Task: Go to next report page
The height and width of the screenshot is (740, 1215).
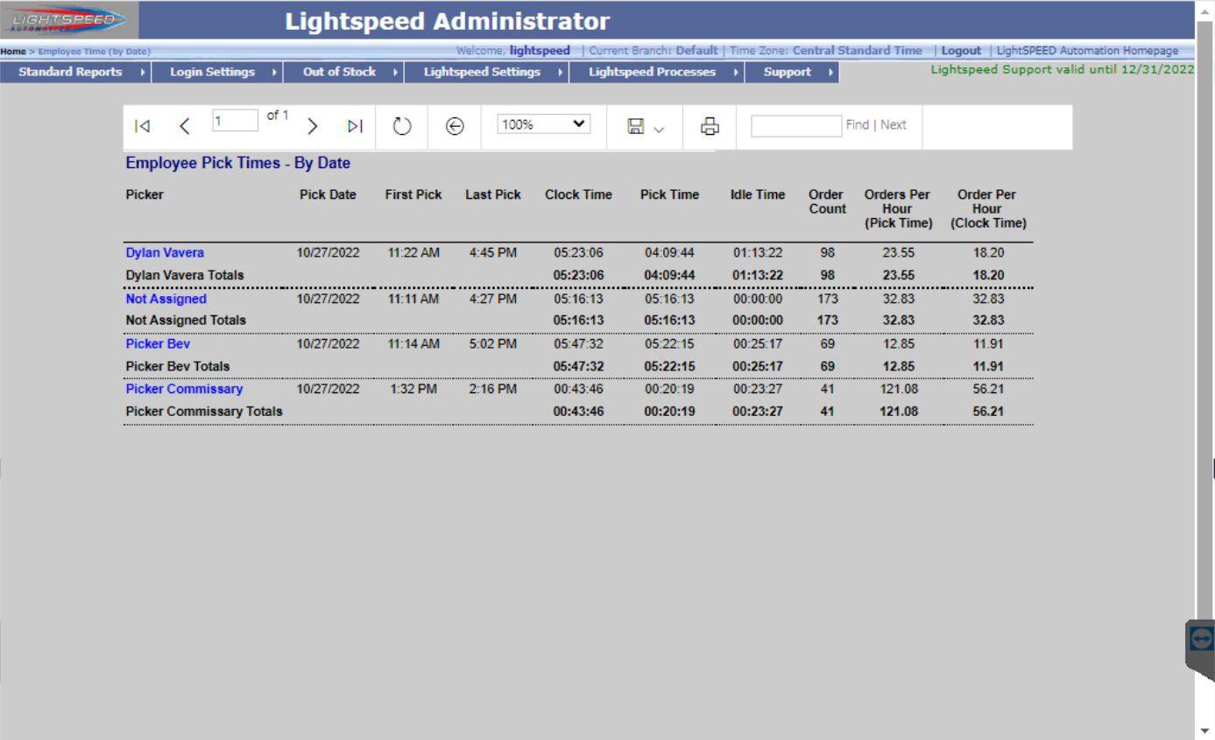Action: (312, 126)
